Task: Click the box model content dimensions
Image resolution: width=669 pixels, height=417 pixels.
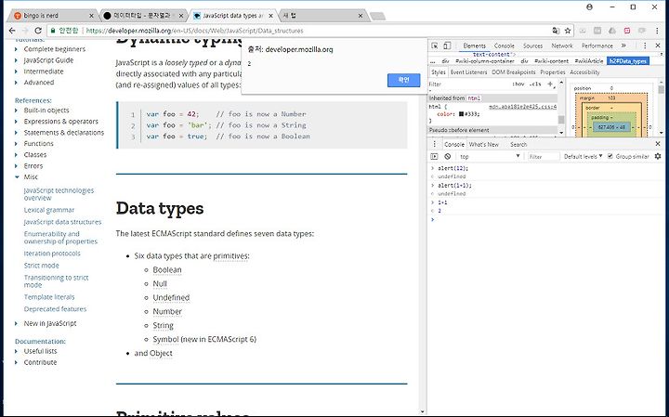Action: (611, 127)
